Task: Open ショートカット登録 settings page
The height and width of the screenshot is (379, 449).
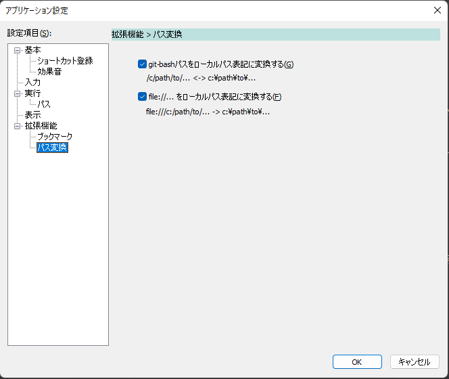Action: [x=65, y=61]
